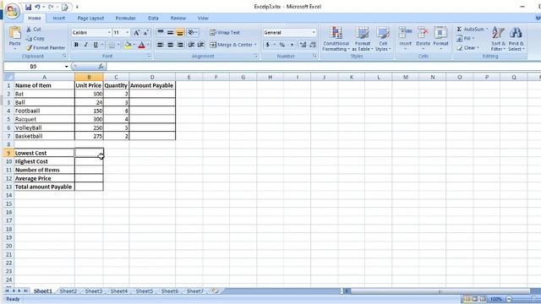Align text right
541x304 pixels.
point(180,45)
